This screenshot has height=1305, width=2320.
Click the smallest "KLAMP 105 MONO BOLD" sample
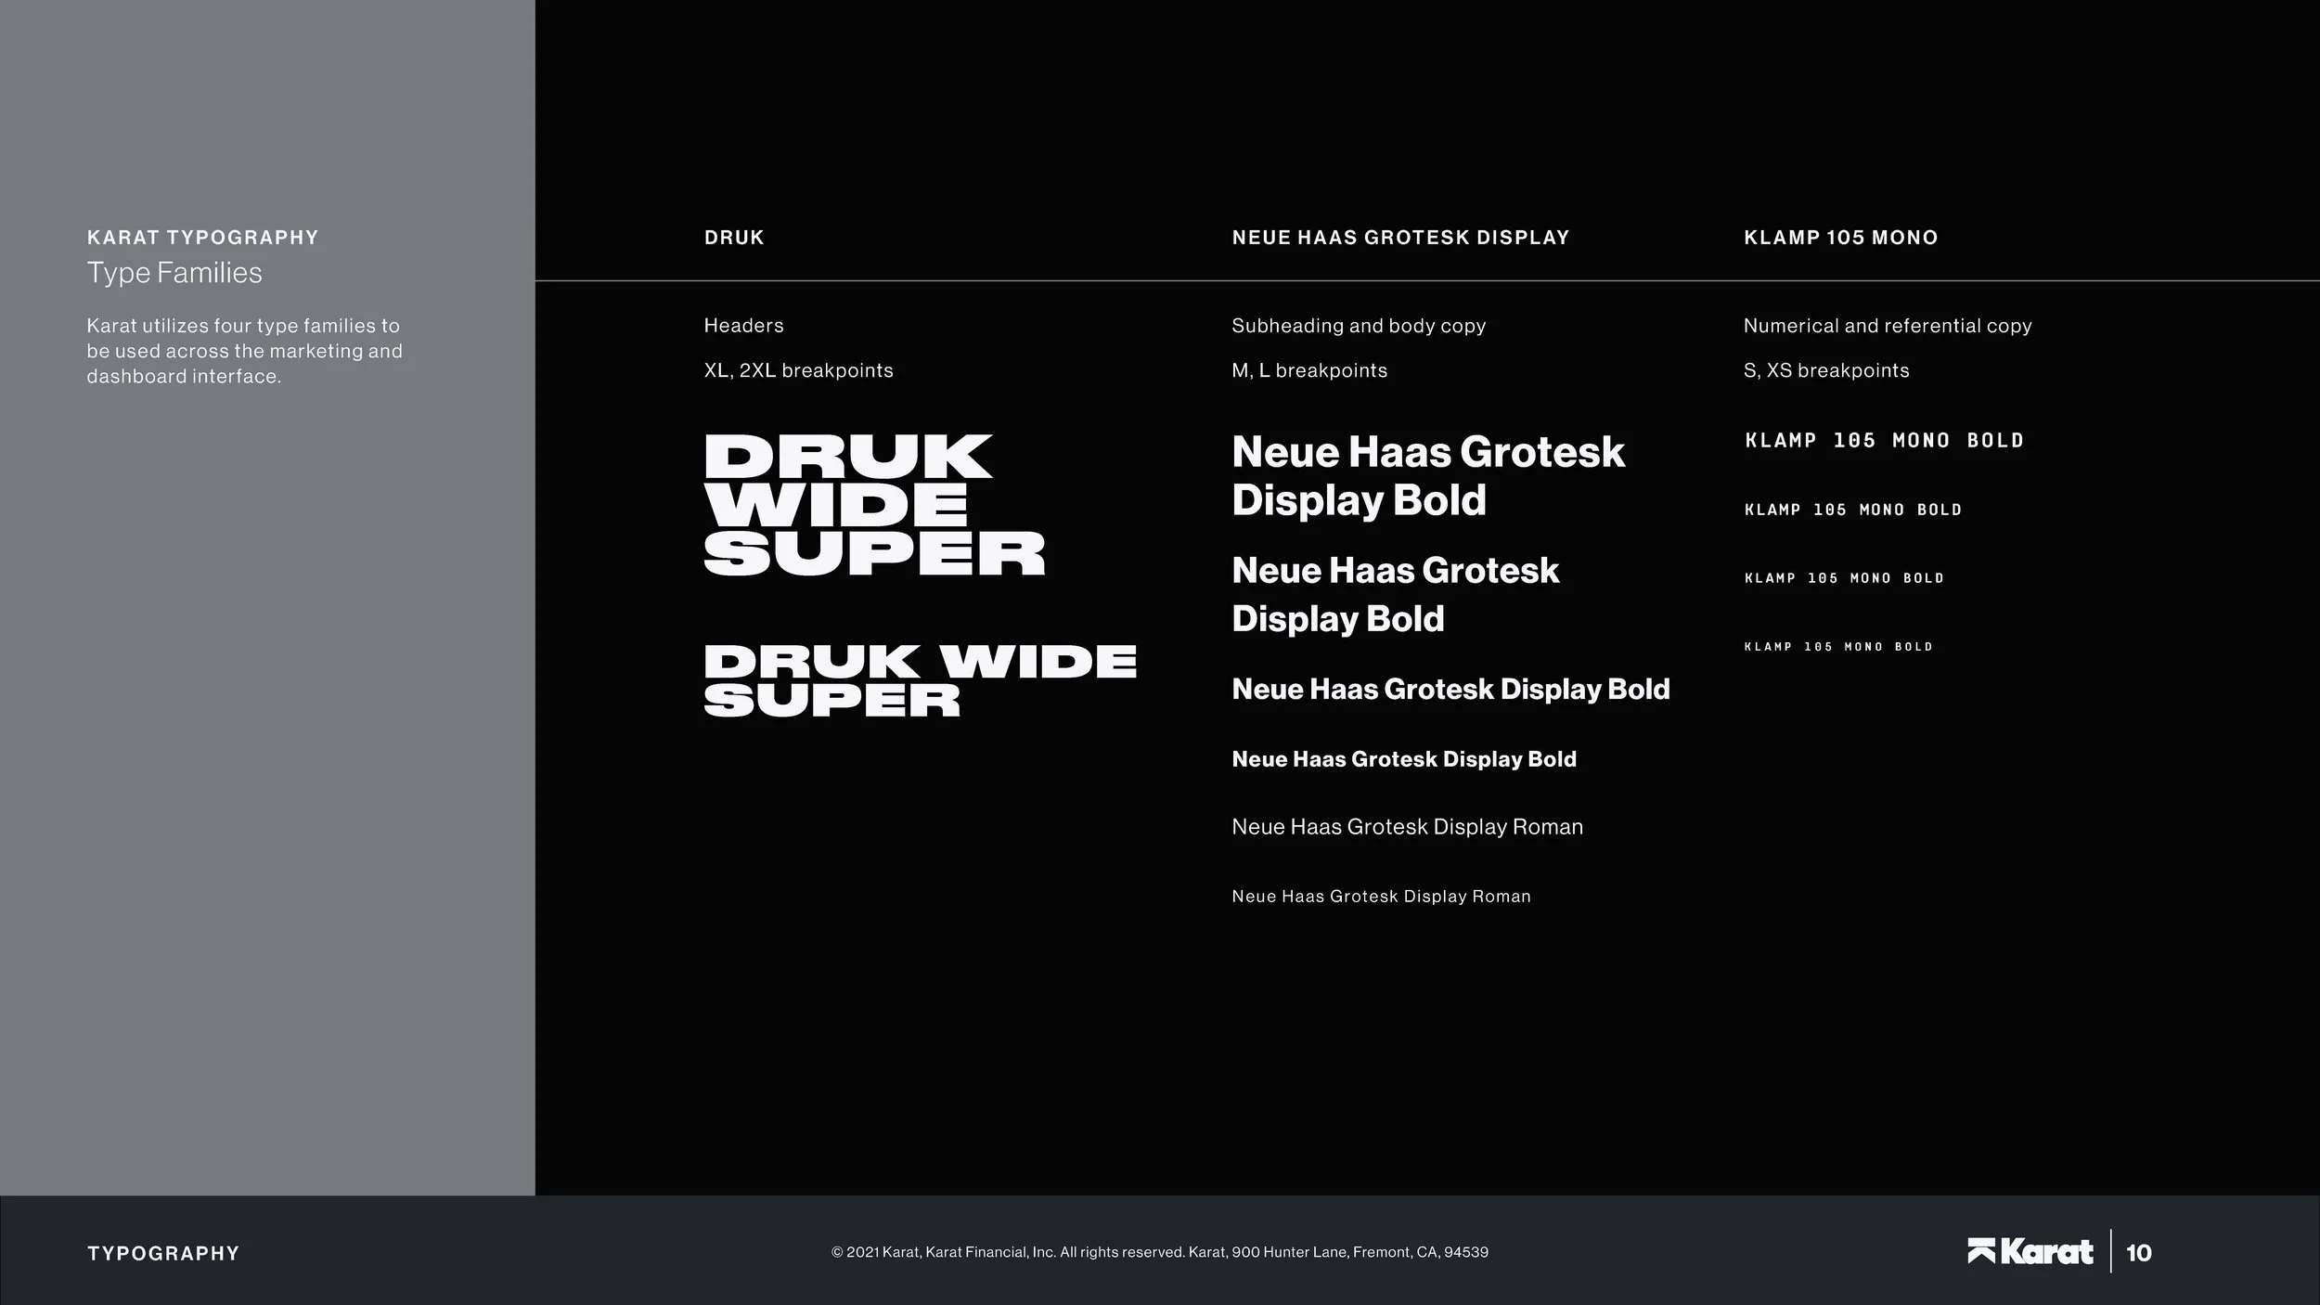1838,647
